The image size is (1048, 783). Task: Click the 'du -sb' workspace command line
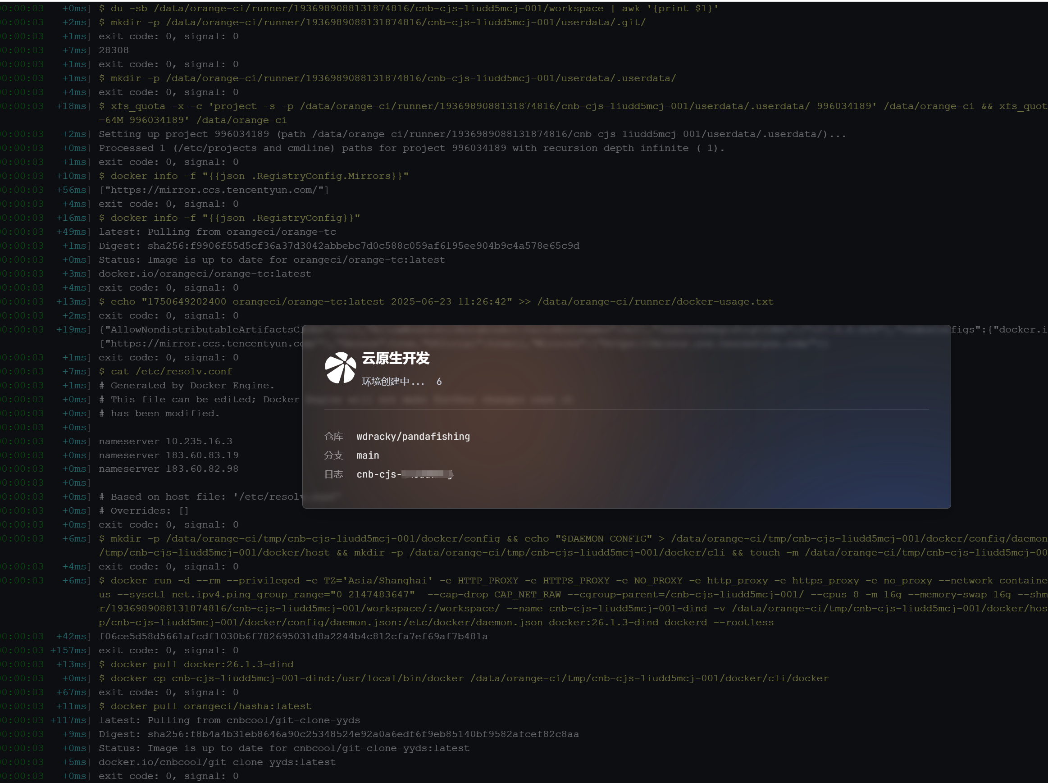click(x=408, y=9)
